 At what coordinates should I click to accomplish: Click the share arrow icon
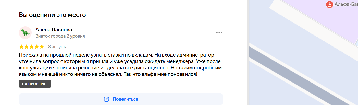coord(106,99)
